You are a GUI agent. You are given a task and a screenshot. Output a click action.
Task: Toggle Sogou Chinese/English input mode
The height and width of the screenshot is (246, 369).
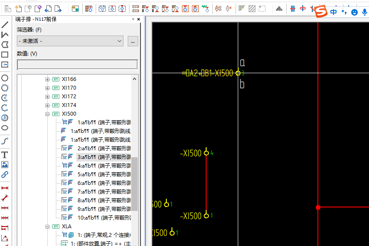tap(333, 12)
